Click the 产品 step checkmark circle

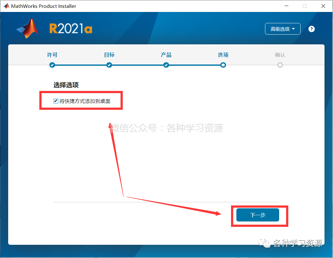point(166,65)
